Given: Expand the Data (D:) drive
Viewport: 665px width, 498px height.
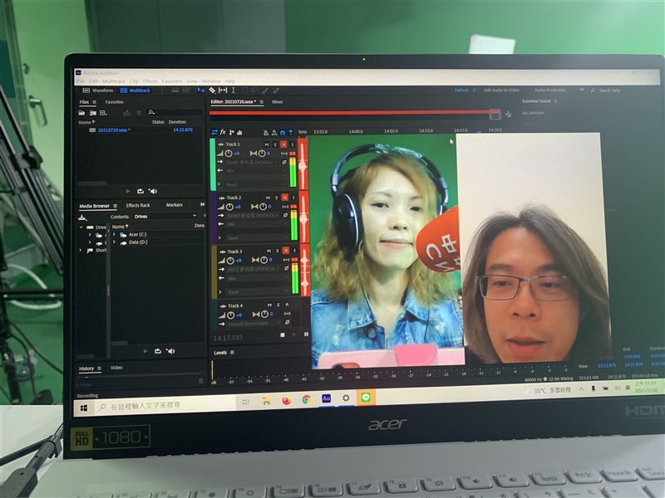Looking at the screenshot, I should (114, 242).
